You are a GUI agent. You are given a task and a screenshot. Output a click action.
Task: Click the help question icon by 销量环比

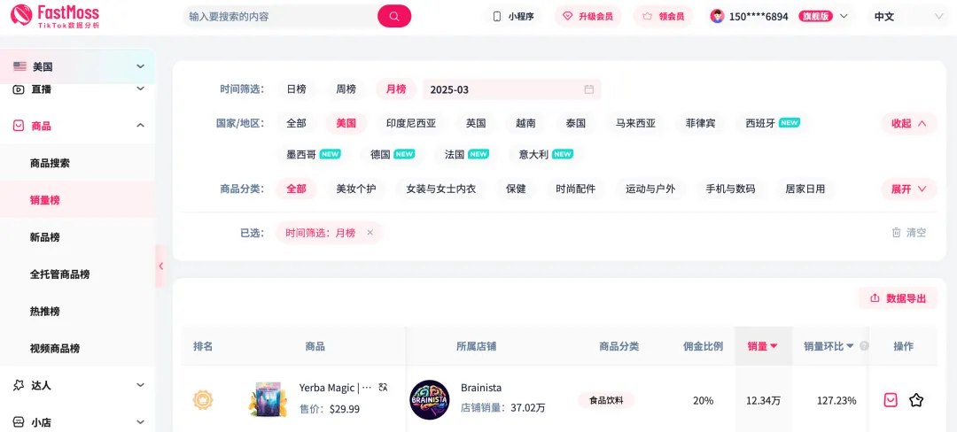(x=864, y=346)
